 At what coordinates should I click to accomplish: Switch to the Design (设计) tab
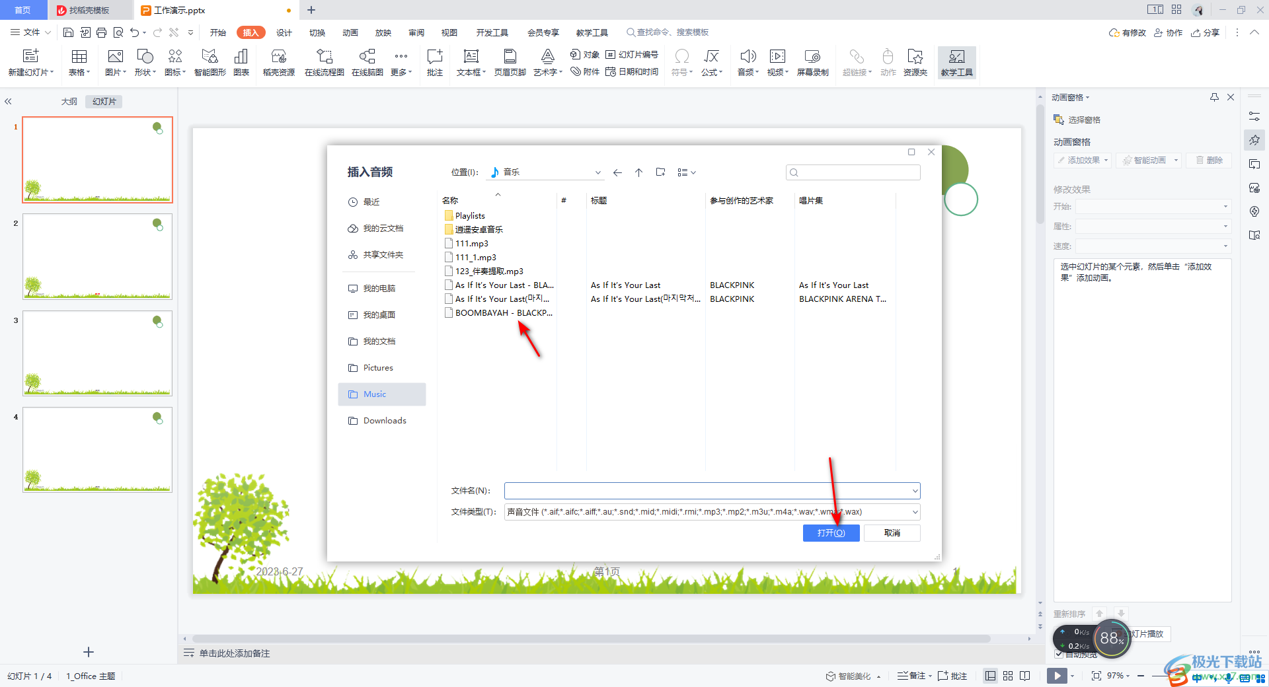[x=284, y=32]
